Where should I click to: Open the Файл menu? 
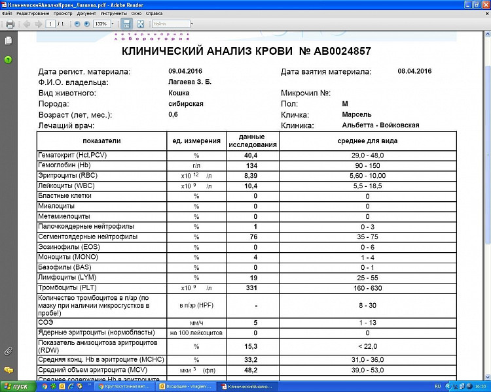point(7,13)
